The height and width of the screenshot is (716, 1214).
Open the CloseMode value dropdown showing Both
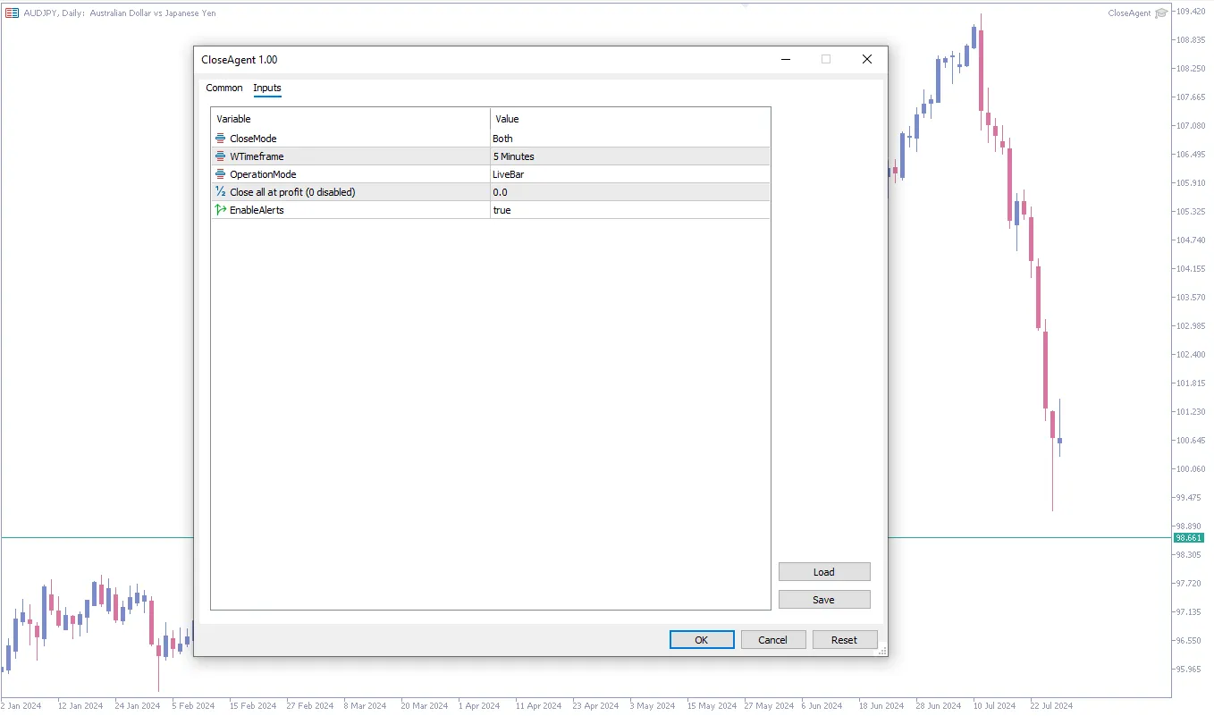click(x=629, y=139)
